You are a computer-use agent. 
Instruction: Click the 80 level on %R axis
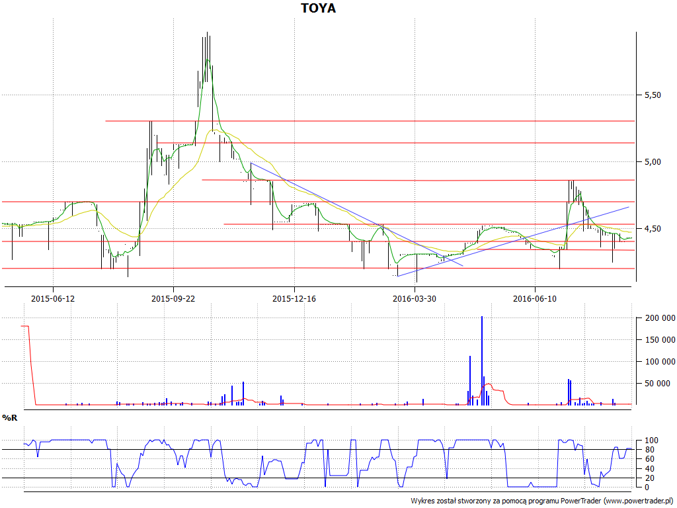coord(649,450)
